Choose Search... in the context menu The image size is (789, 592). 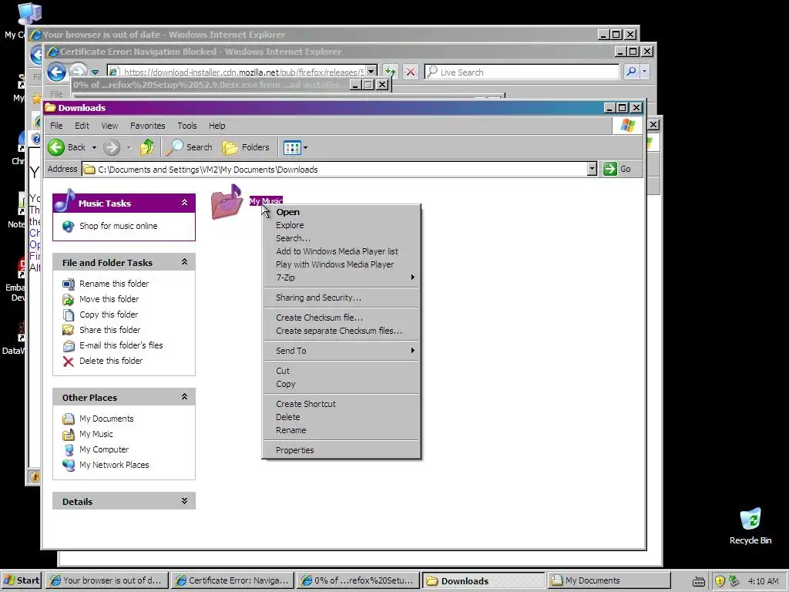(x=341, y=238)
